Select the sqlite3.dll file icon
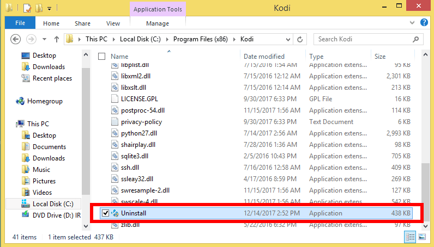The image size is (434, 247). click(114, 156)
